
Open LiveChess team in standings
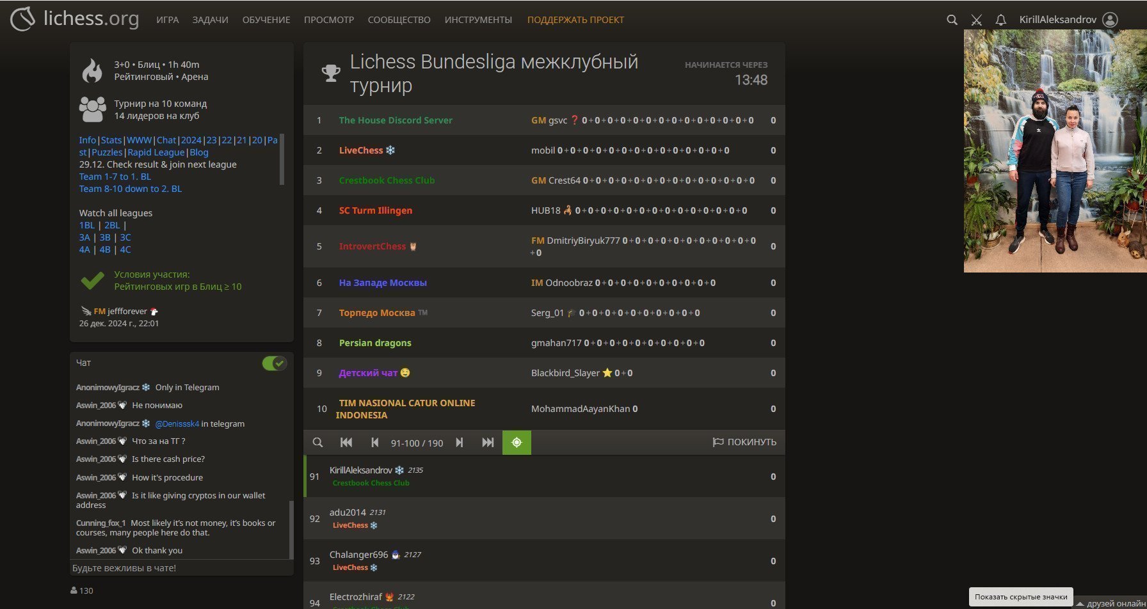(544, 150)
